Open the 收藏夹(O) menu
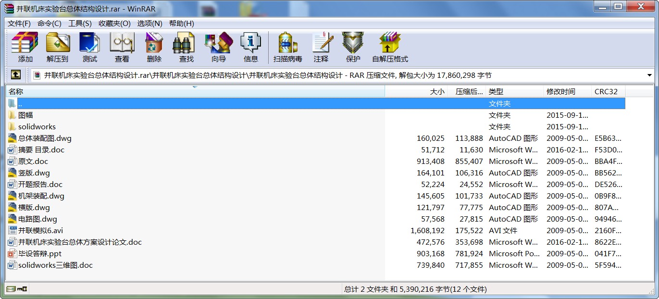The width and height of the screenshot is (659, 299). coord(114,23)
